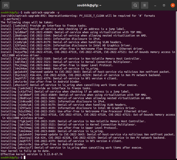Click the Install [9s2yxf9p] CVE-2022-47518 line
Image resolution: width=177 pixels, height=160 pixels.
pyautogui.click(x=88, y=54)
